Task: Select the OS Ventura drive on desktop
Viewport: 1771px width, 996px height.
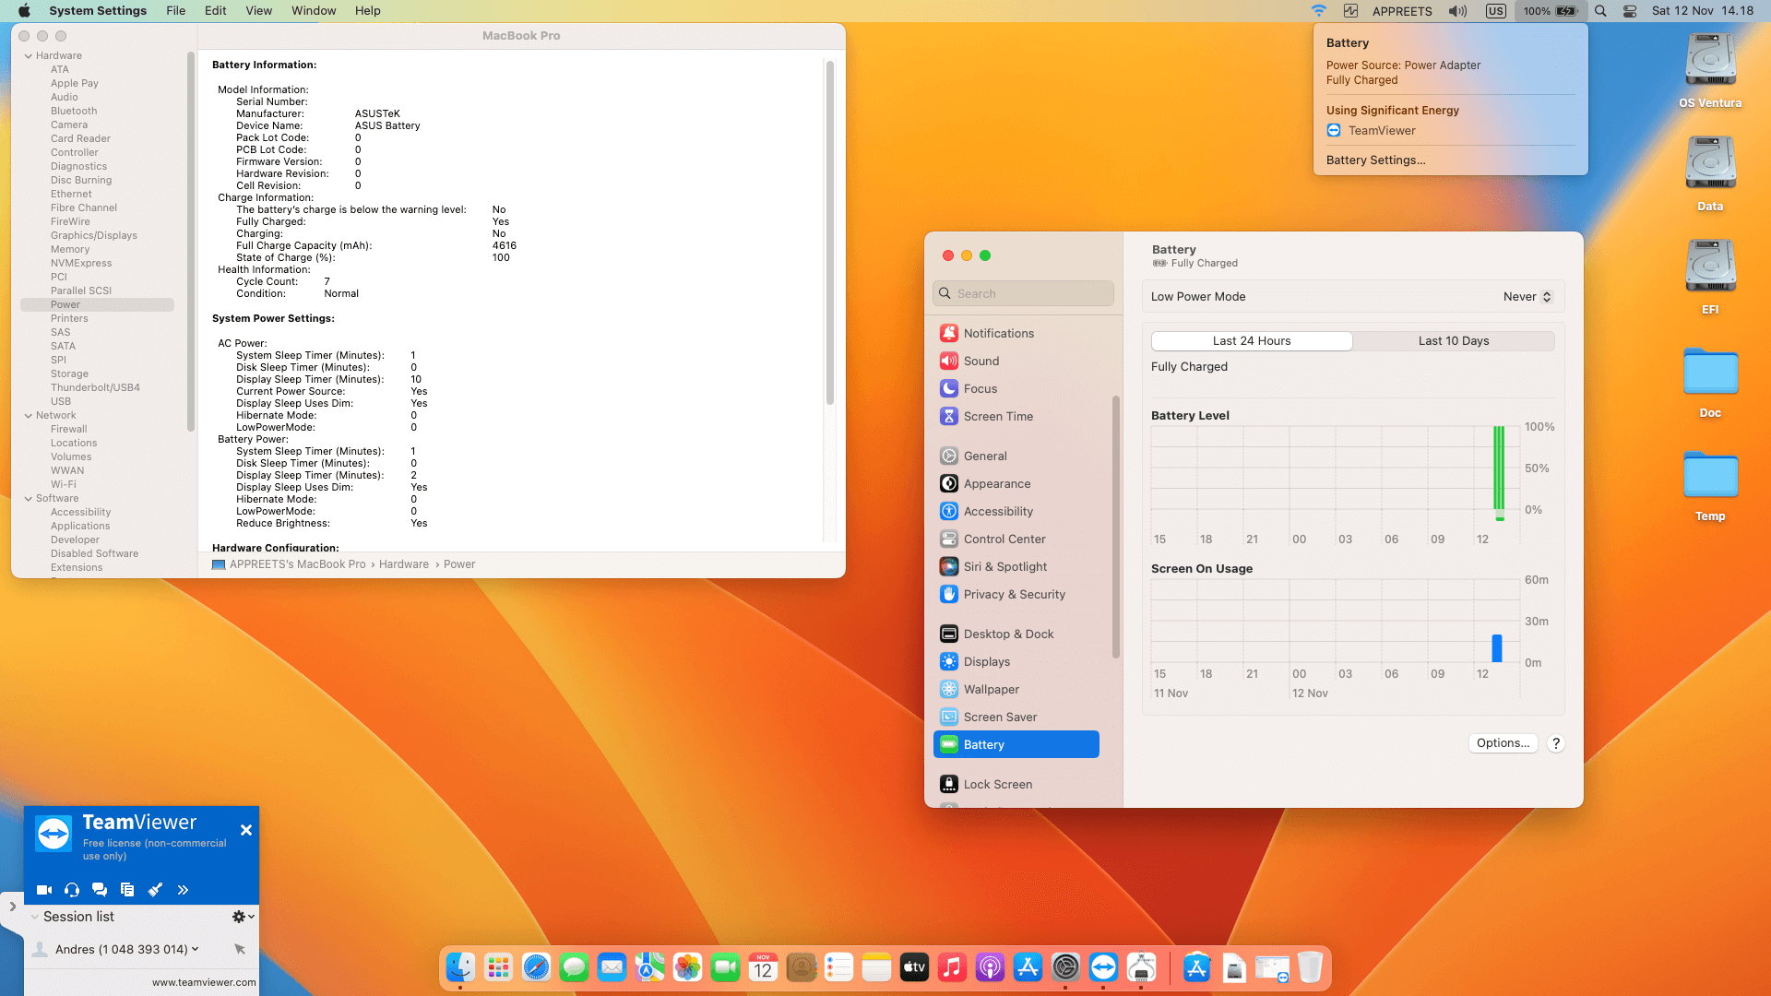Action: 1710,71
